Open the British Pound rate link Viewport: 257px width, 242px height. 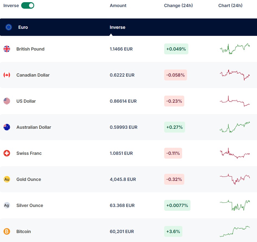(121, 49)
